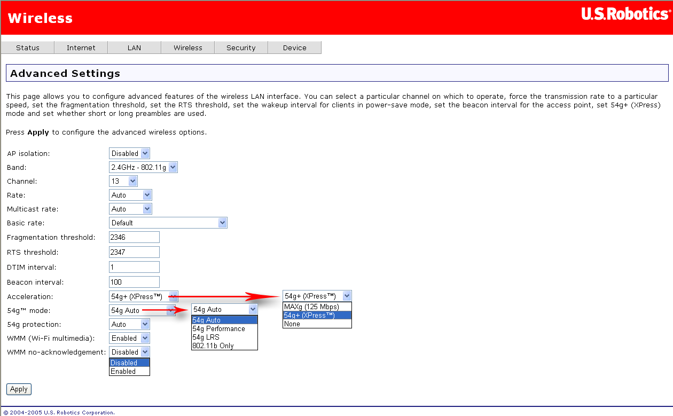Select None in acceleration list

tap(317, 324)
